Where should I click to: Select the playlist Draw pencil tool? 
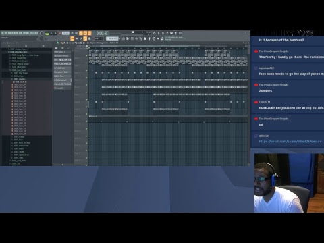pos(61,43)
